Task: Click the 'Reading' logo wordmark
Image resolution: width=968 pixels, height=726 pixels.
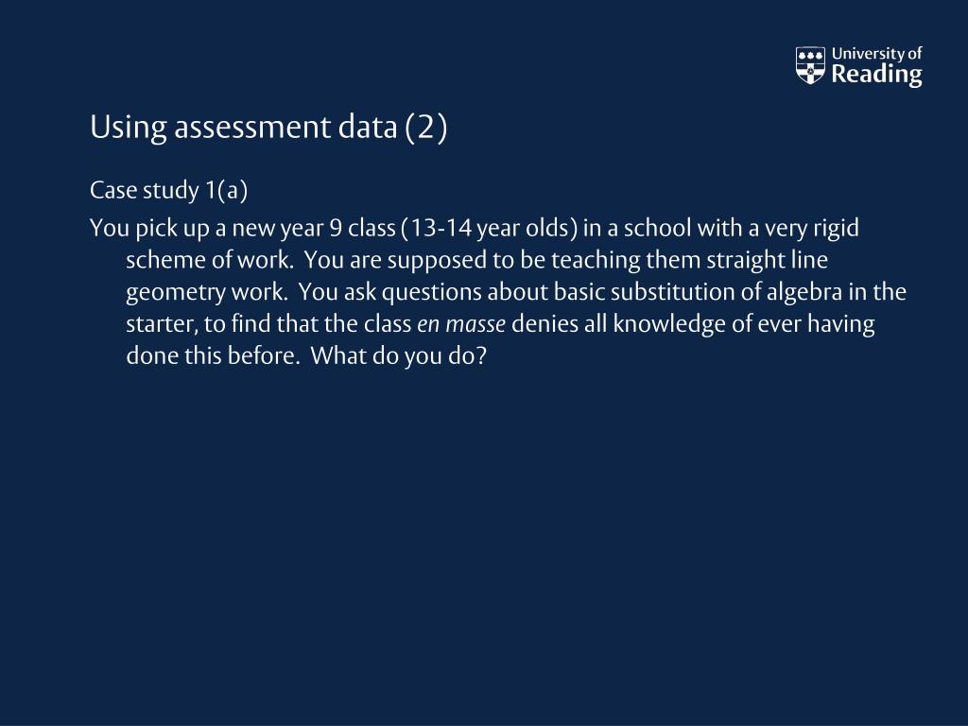Action: tap(876, 75)
